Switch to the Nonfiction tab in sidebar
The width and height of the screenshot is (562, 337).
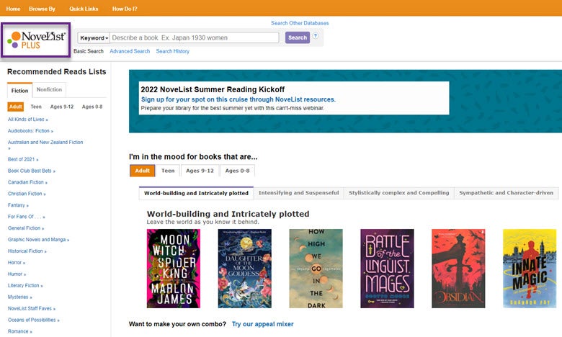50,90
